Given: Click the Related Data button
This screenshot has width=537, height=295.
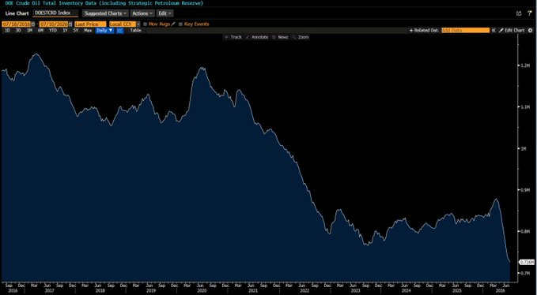Looking at the screenshot, I should [424, 31].
